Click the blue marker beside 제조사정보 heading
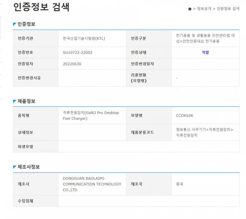 coord(15,167)
